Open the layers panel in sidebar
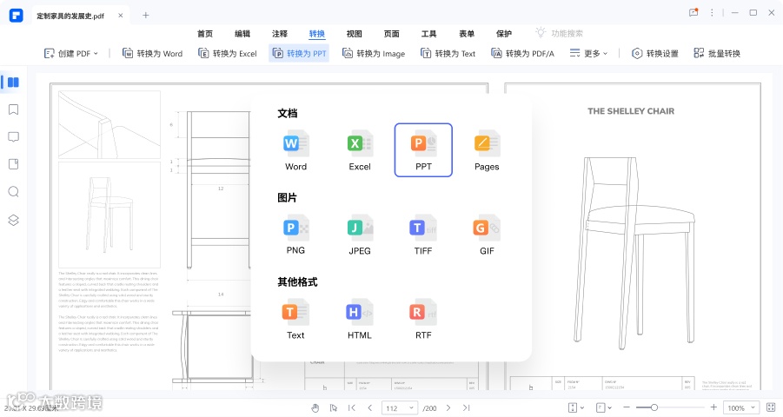 [14, 220]
